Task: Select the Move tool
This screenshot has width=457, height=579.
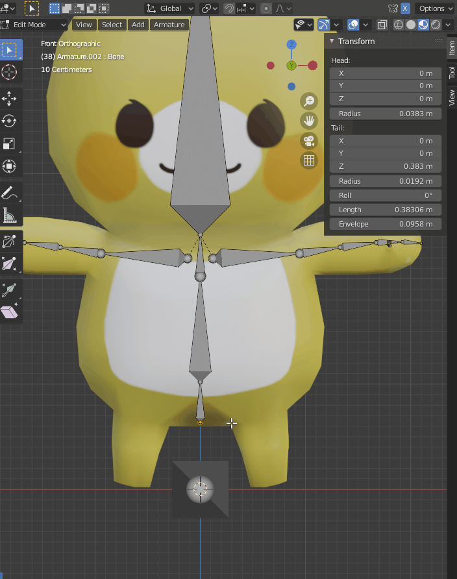Action: coord(10,99)
